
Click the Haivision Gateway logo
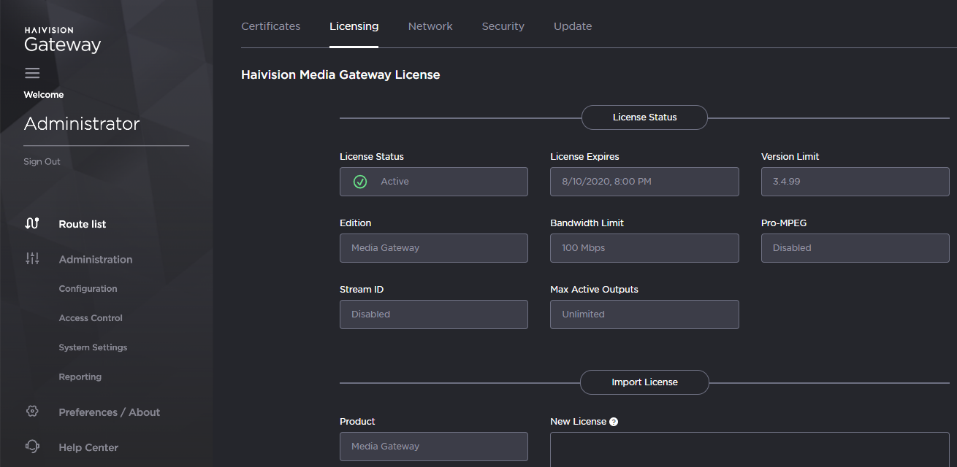point(62,40)
